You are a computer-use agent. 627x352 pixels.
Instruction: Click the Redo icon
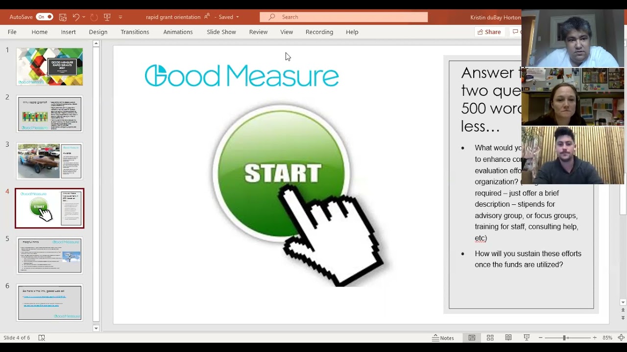point(94,17)
